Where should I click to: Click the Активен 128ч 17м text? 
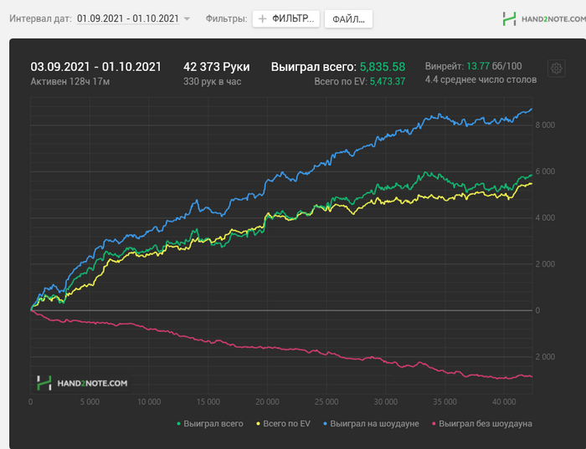[x=69, y=81]
